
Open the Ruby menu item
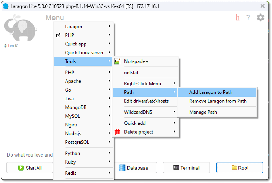83,162
